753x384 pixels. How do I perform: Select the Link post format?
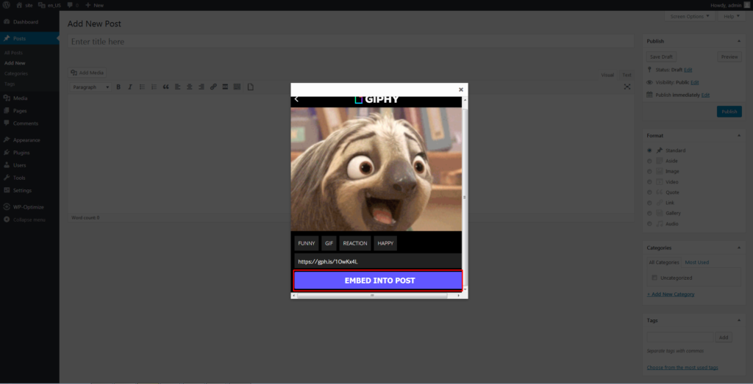649,203
